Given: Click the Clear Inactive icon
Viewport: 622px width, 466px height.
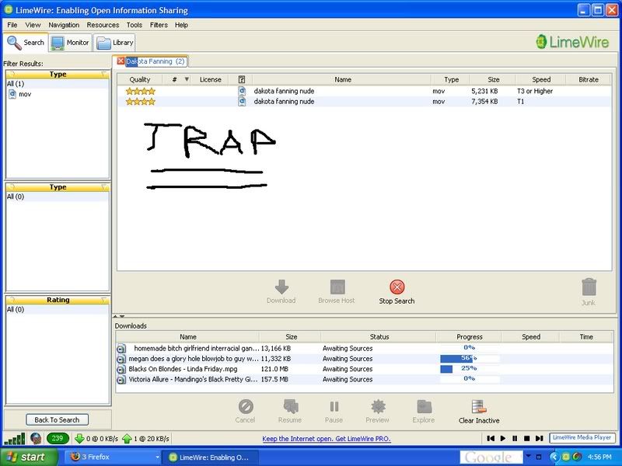Looking at the screenshot, I should 479,406.
